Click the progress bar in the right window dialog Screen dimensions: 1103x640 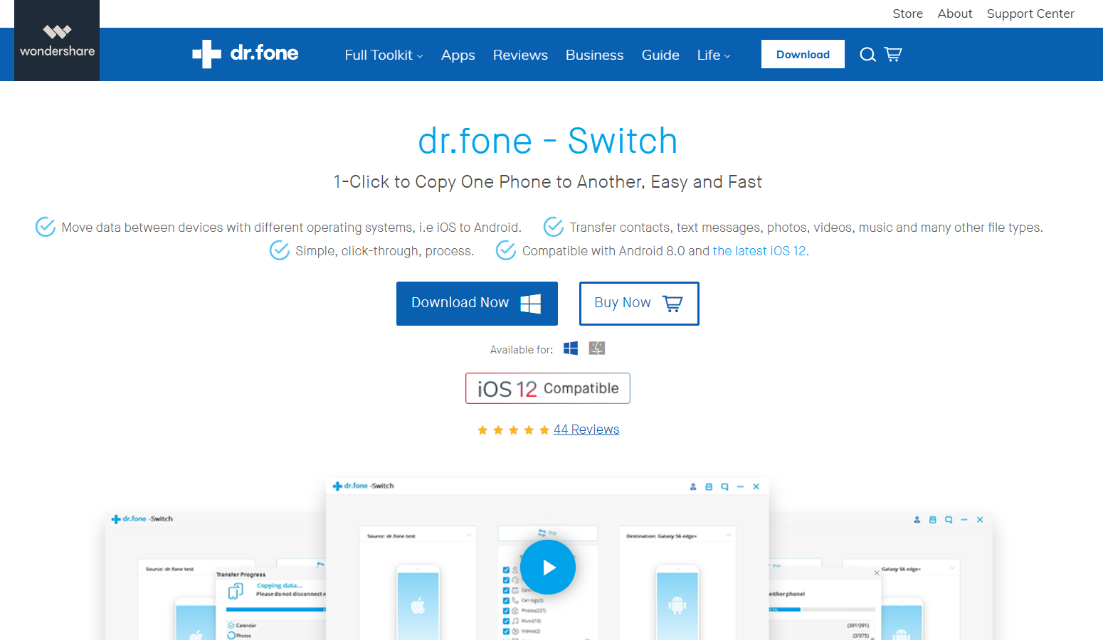point(823,609)
